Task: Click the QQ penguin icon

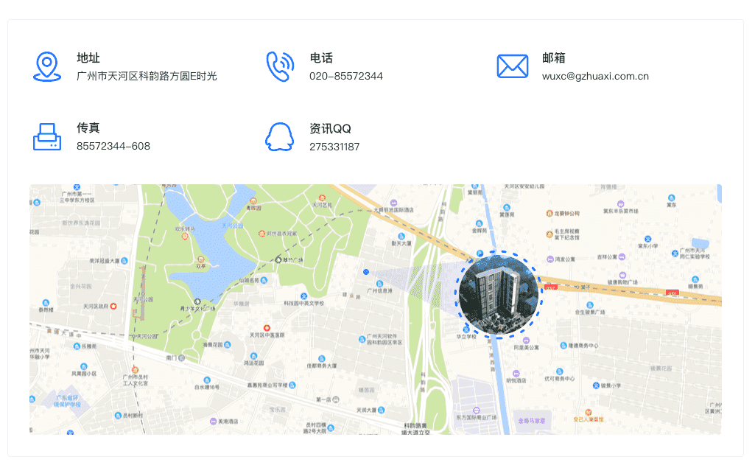Action: click(279, 136)
